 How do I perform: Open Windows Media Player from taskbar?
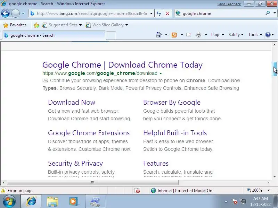click(x=74, y=201)
